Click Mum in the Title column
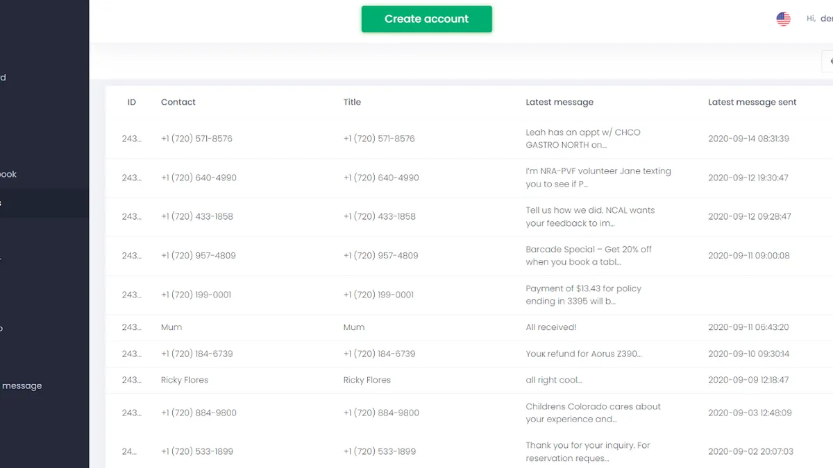Image resolution: width=833 pixels, height=468 pixels. pos(354,327)
